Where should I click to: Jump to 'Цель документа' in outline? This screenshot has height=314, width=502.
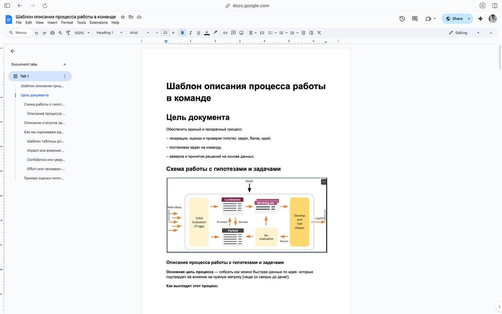click(35, 95)
